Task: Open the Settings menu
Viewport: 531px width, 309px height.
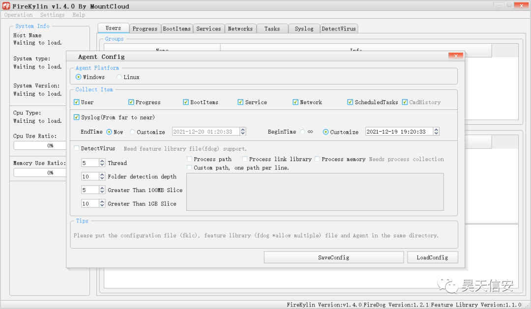Action: pyautogui.click(x=52, y=15)
